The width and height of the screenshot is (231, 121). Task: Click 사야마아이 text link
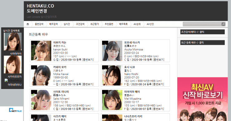pos(16,54)
